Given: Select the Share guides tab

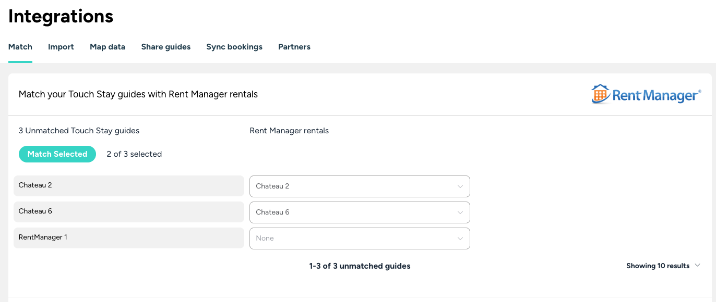Looking at the screenshot, I should click(166, 47).
